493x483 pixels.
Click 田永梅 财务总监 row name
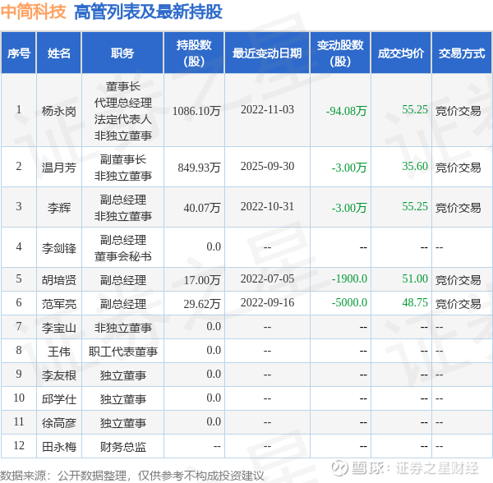59,447
